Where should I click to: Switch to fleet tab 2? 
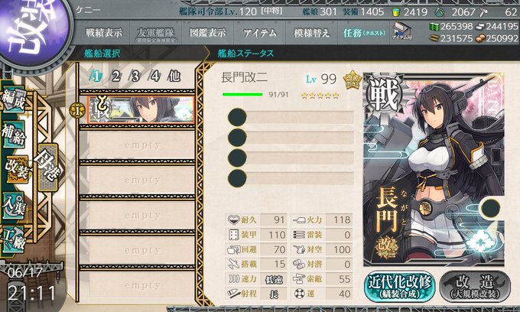pyautogui.click(x=115, y=76)
